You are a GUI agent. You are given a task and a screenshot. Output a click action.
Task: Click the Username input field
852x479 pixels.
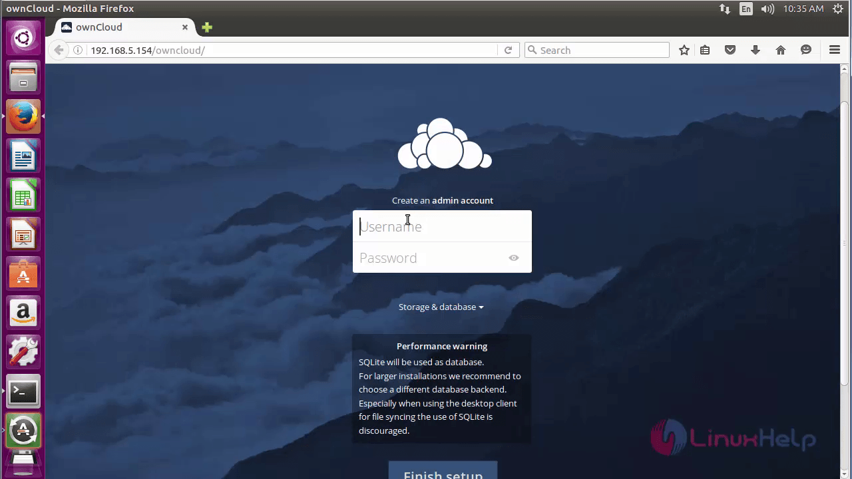pos(442,226)
